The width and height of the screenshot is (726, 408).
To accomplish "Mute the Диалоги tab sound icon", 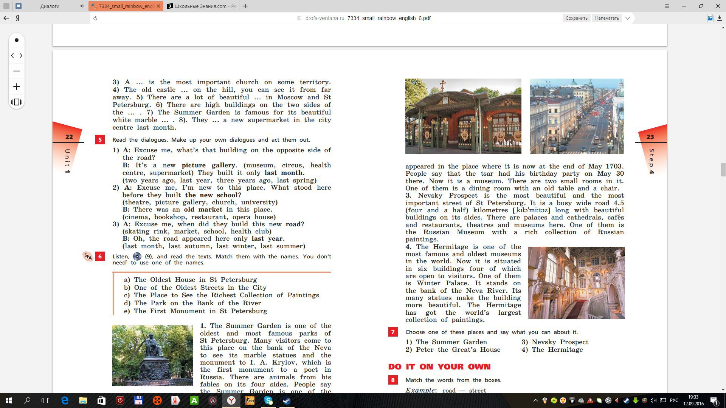I will (x=82, y=6).
